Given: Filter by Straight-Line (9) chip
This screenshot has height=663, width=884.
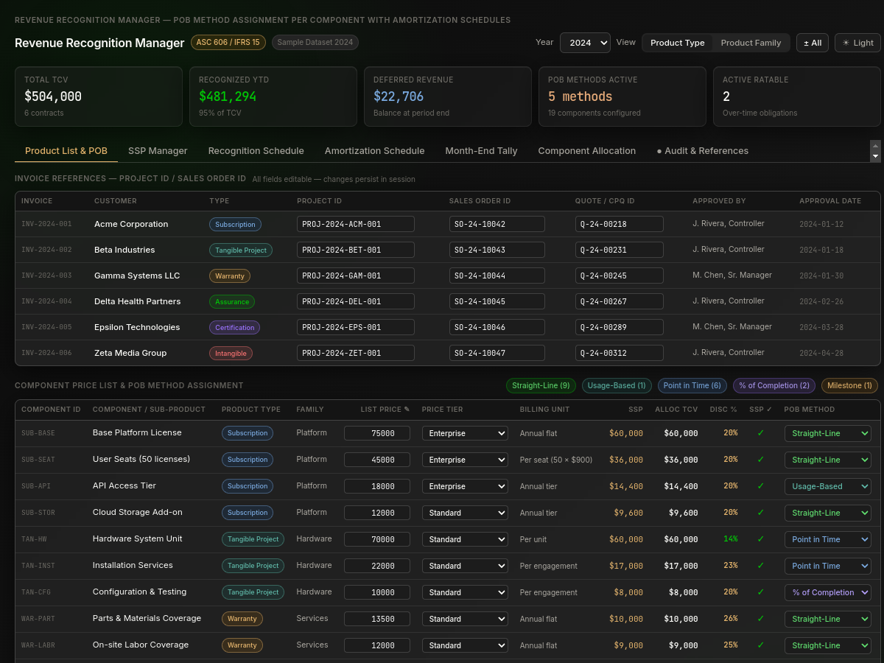Looking at the screenshot, I should coord(541,385).
